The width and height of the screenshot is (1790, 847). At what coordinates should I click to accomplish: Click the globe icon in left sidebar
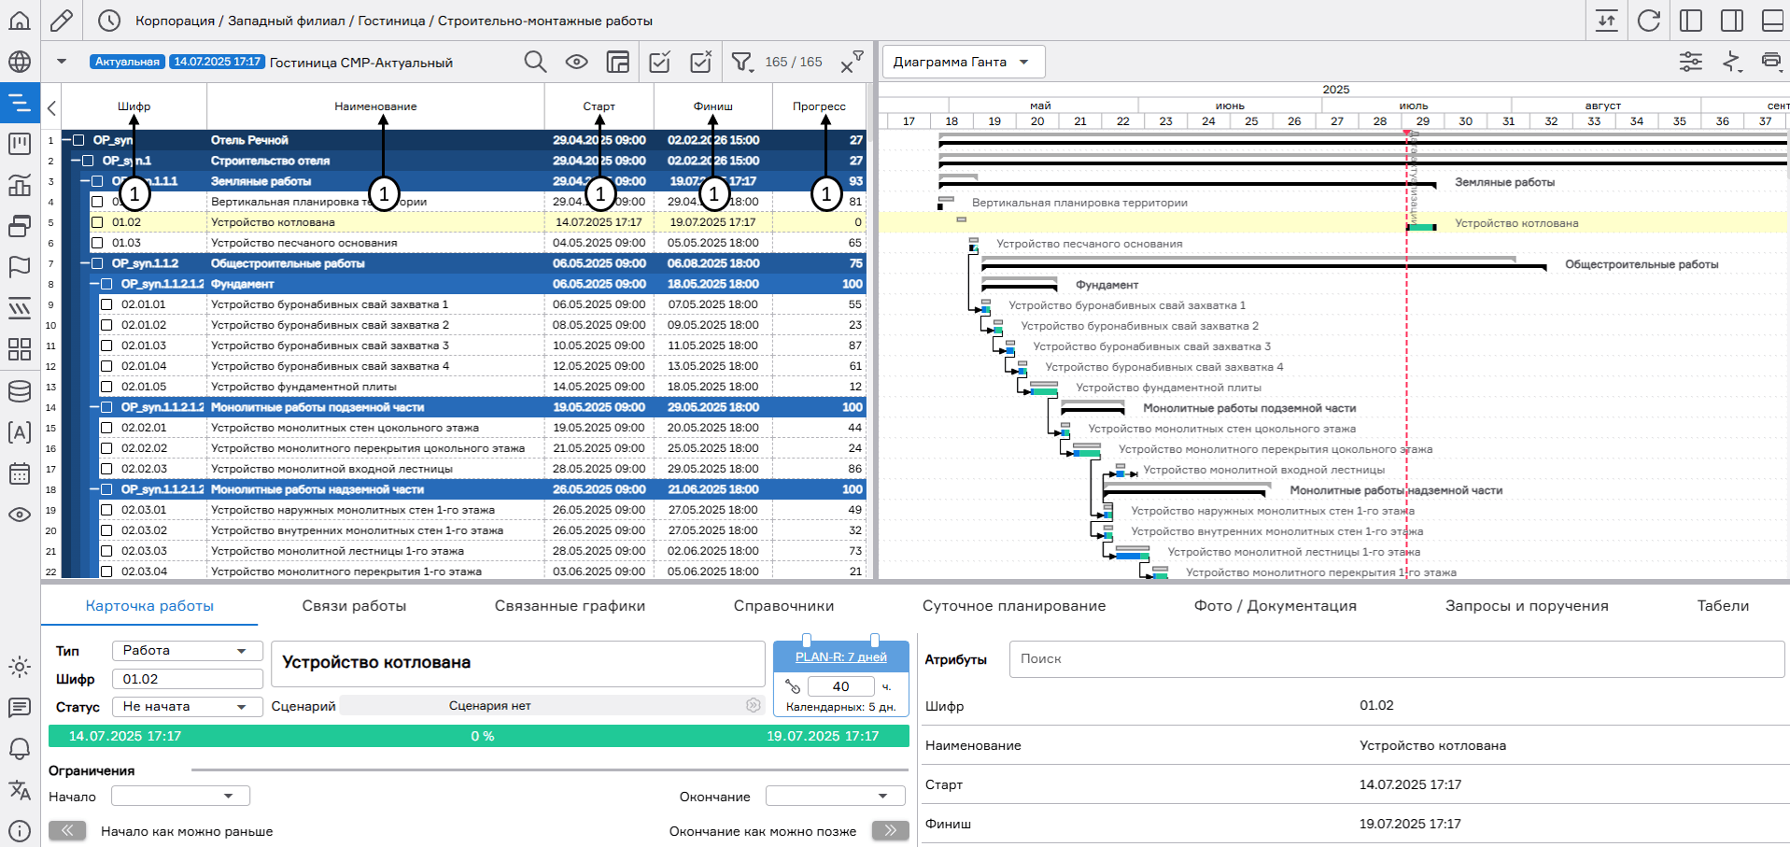[20, 62]
